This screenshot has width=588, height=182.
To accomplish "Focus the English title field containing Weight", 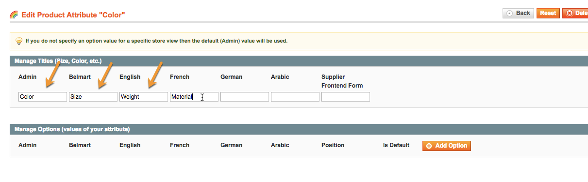I will tap(144, 97).
